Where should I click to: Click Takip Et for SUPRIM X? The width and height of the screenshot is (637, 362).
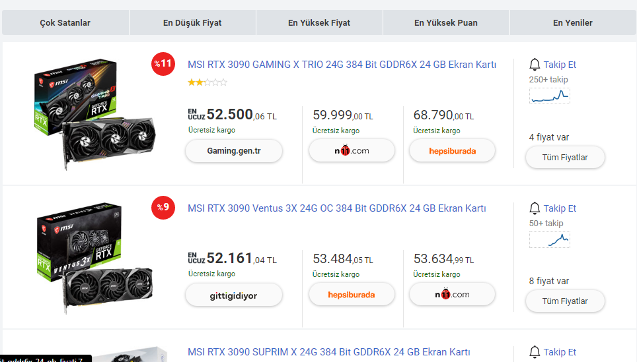tap(560, 352)
